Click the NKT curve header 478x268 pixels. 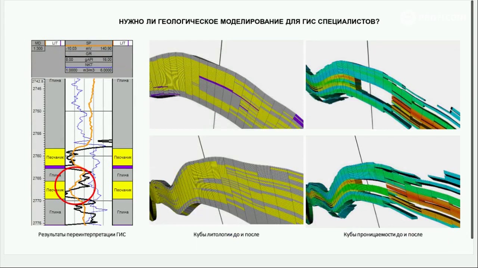click(x=89, y=65)
